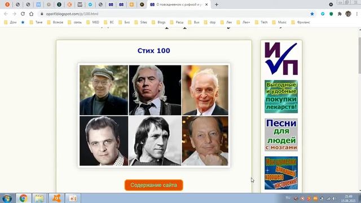Go back to the previous page

click(6, 14)
